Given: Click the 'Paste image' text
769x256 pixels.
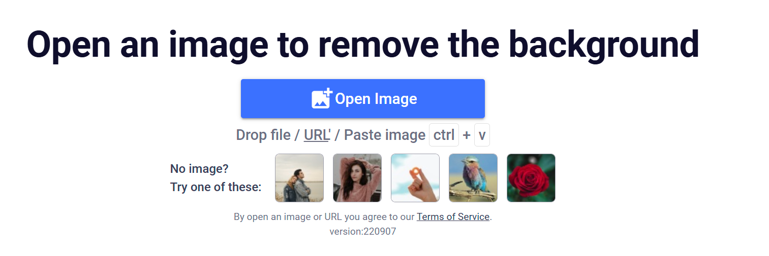Looking at the screenshot, I should coord(385,135).
